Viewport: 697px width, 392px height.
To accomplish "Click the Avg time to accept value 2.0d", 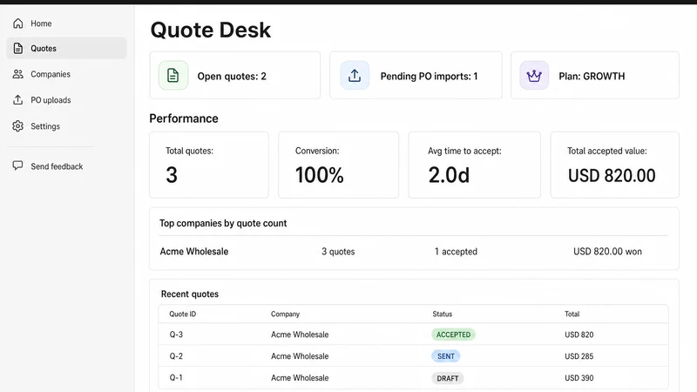I will [449, 175].
